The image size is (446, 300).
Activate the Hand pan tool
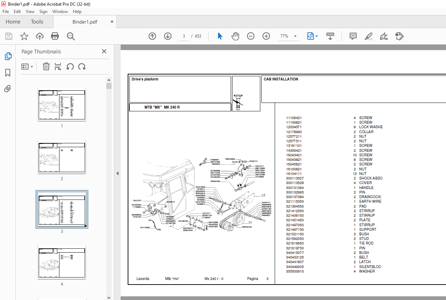pos(235,36)
